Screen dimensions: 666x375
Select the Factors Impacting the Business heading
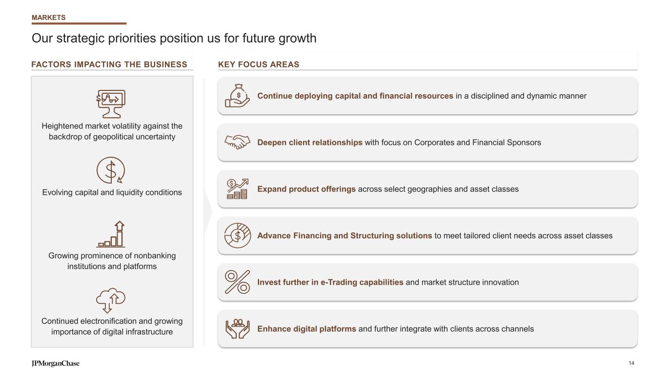click(x=109, y=64)
